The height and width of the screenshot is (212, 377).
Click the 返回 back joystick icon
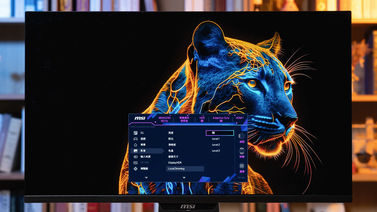242,136
